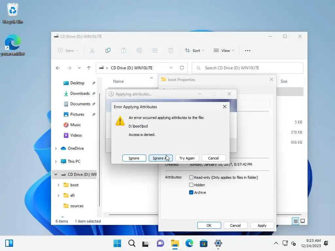The height and width of the screenshot is (251, 335).
Task: Open Task View from the taskbar
Action: point(146,243)
